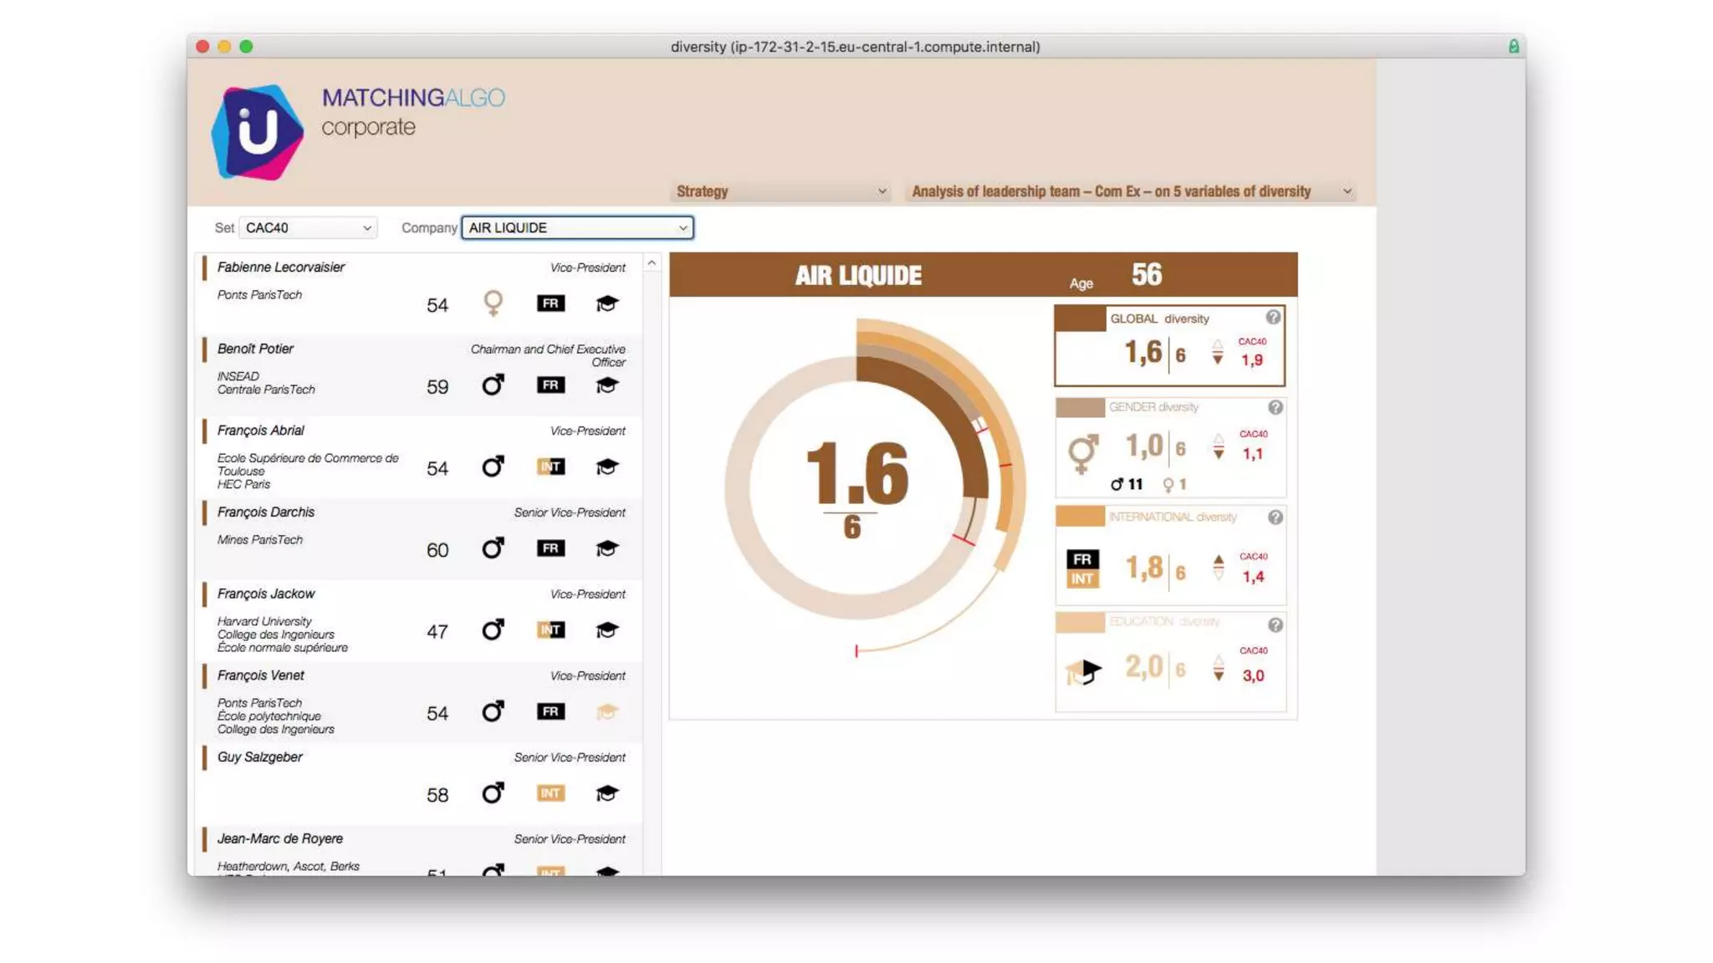The height and width of the screenshot is (963, 1713).
Task: Click the scroll up arrow of executives list
Action: [652, 263]
